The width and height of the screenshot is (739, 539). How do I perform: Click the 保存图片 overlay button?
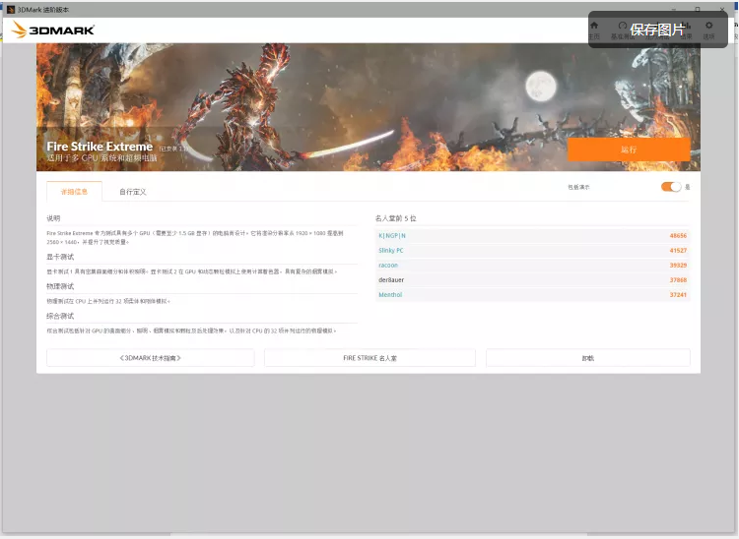[657, 30]
